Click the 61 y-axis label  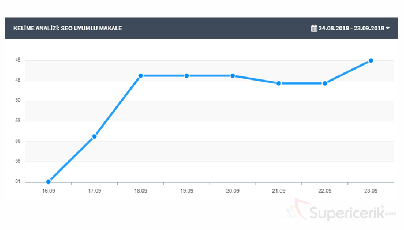(x=18, y=182)
